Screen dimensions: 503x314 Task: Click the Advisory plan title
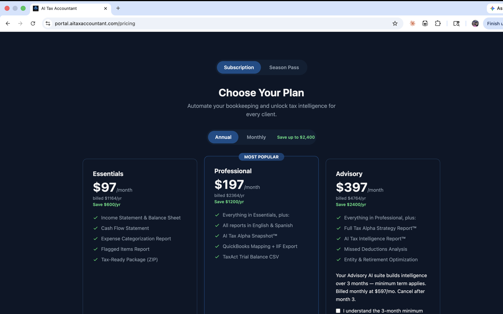pyautogui.click(x=349, y=174)
